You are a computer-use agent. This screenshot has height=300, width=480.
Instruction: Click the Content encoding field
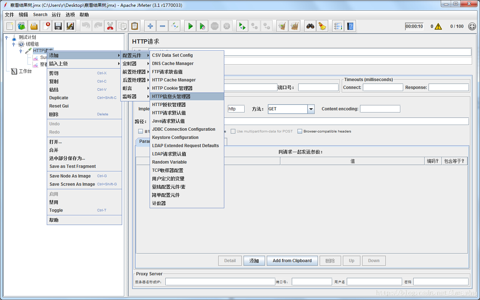[x=380, y=109]
